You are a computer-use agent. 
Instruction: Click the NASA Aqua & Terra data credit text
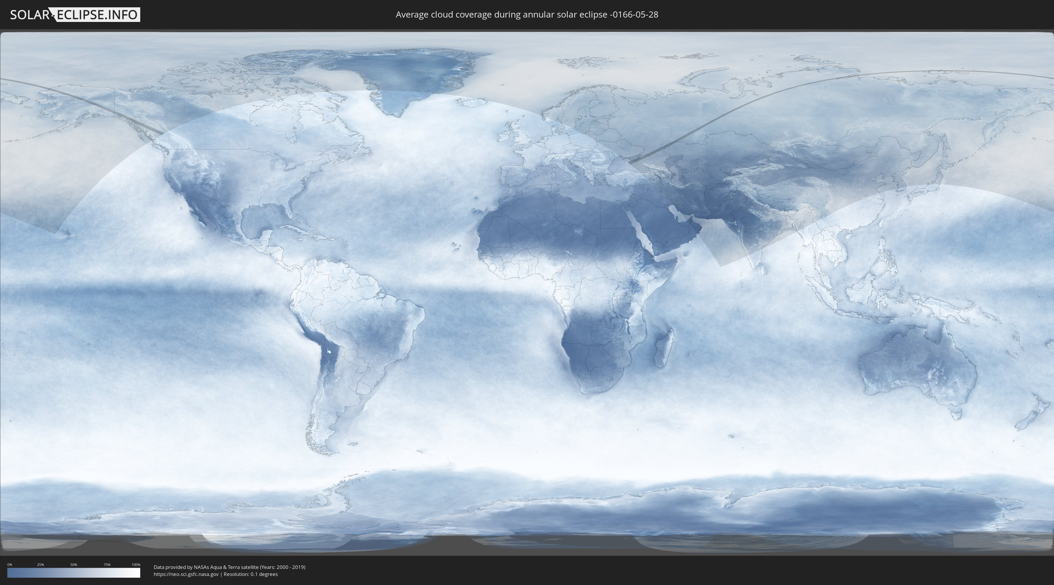[x=230, y=567]
